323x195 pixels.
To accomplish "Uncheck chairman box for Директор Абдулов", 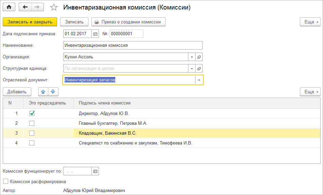I will pos(32,113).
